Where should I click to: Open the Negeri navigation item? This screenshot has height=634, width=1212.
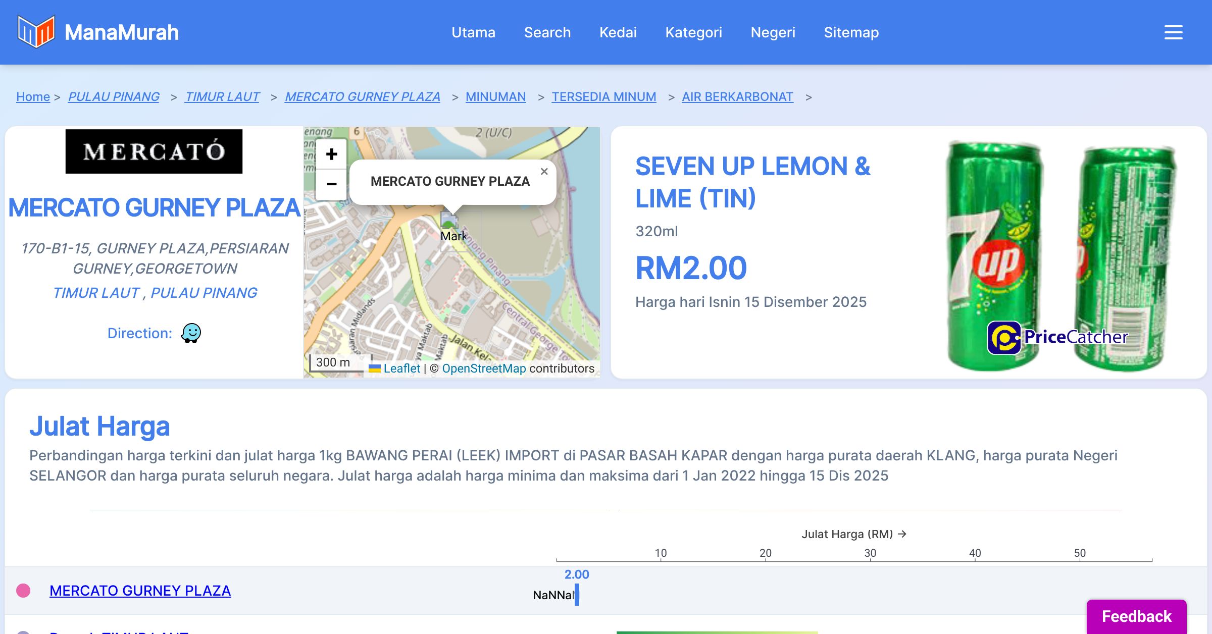[773, 32]
